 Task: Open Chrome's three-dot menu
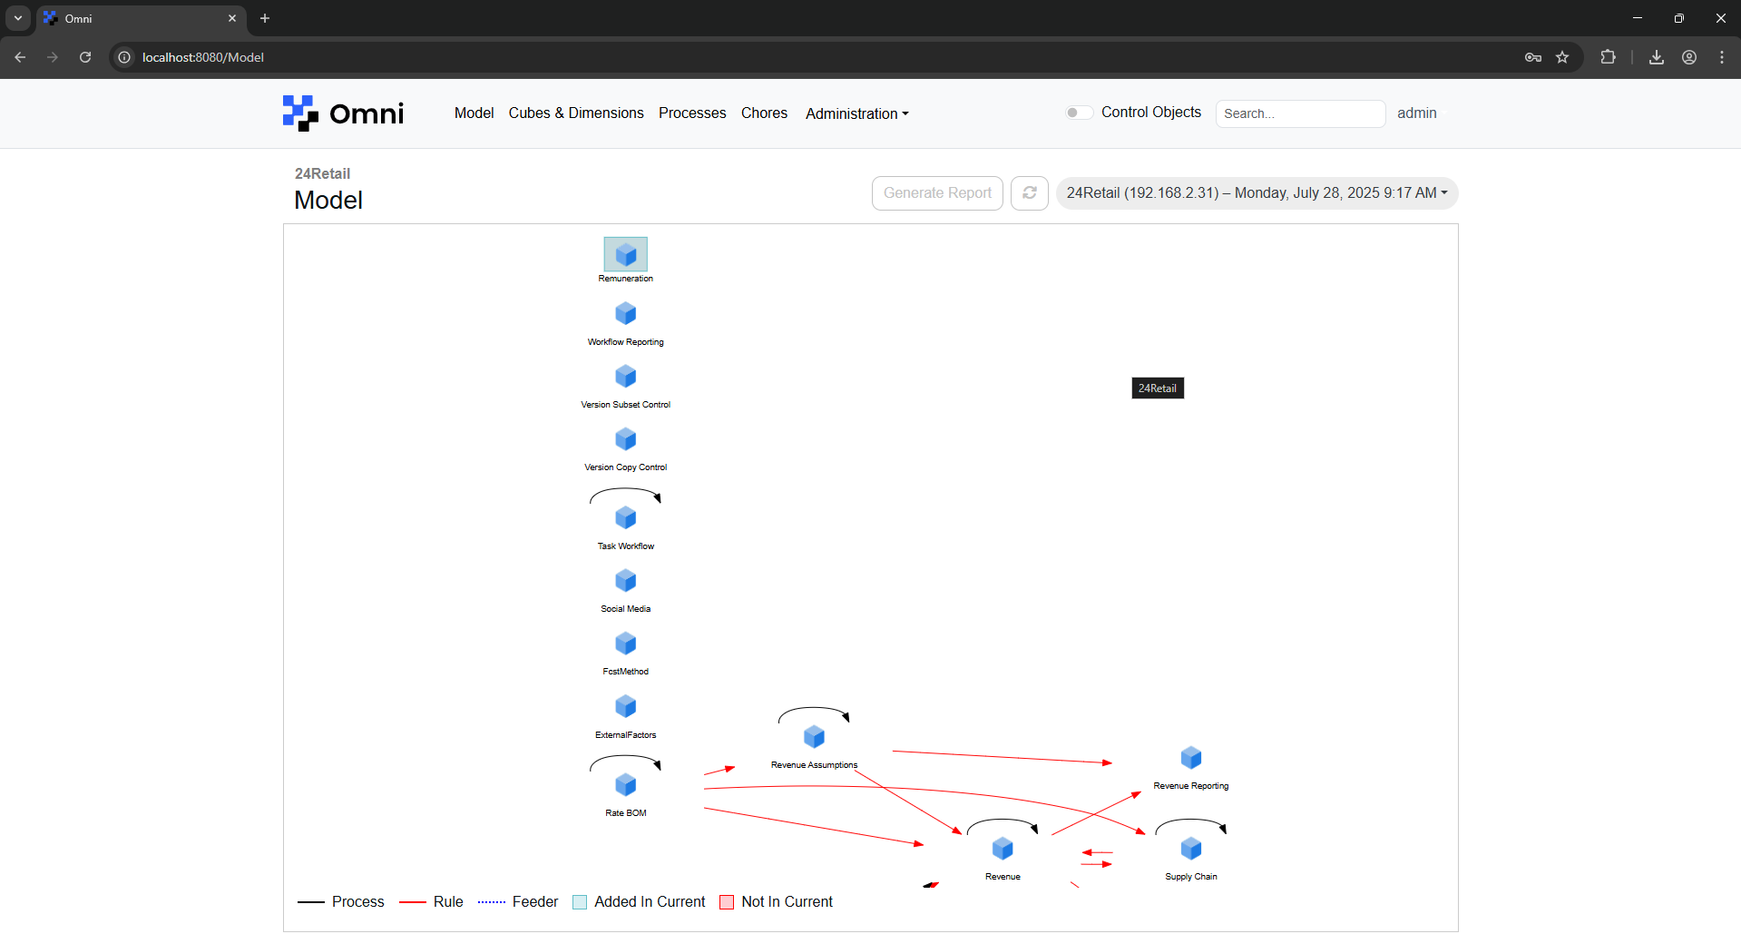[1722, 57]
